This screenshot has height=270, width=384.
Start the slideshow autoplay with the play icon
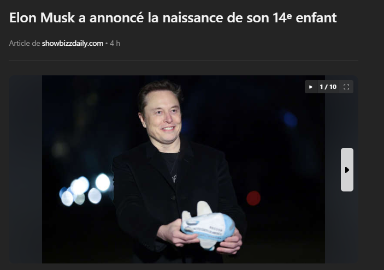click(311, 87)
